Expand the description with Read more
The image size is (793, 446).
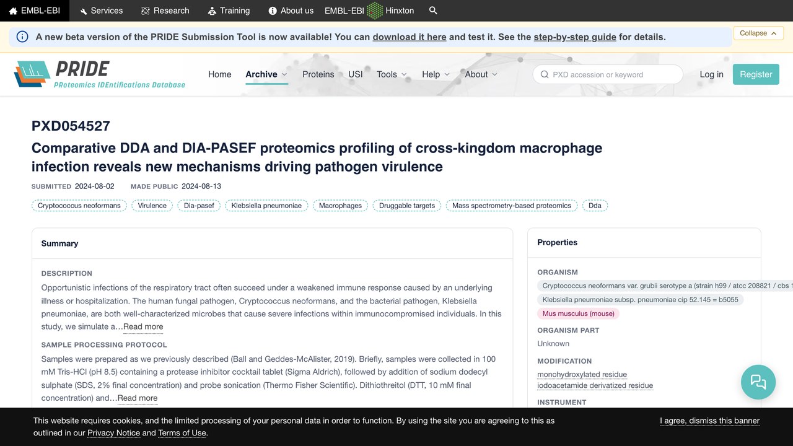pos(143,326)
